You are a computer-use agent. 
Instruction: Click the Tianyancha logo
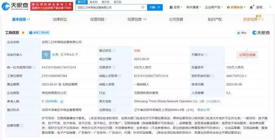[x=15, y=7]
